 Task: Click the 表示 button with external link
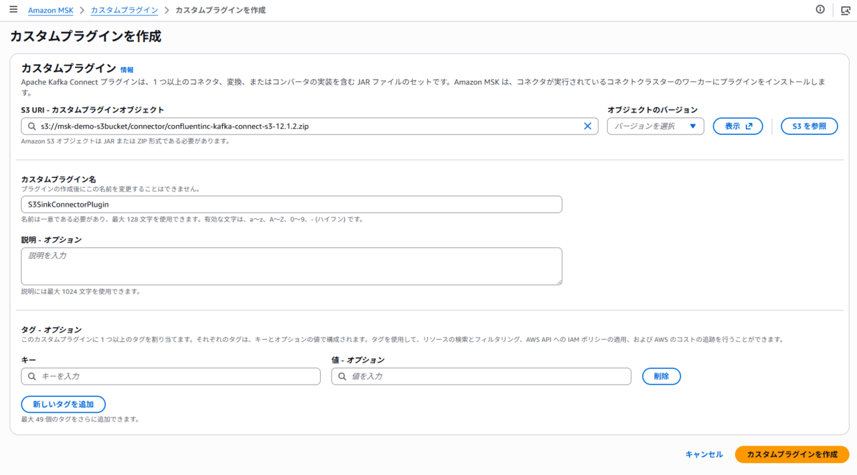coord(738,126)
